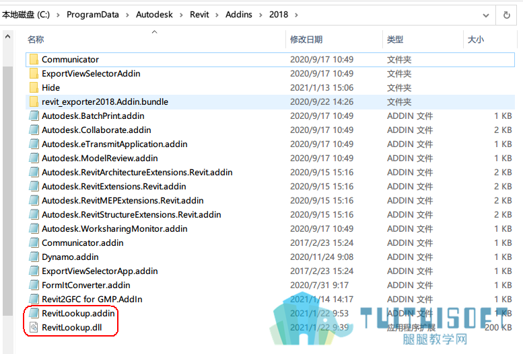The width and height of the screenshot is (523, 354).
Task: Click the Autodesk.eTransmitApplication.addin file icon
Action: [x=34, y=144]
